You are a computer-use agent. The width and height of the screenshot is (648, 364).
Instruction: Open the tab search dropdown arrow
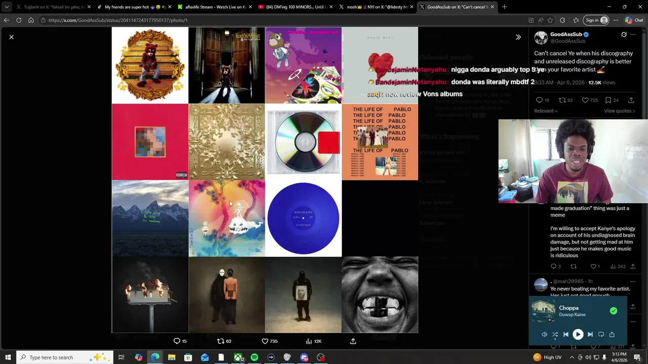[x=7, y=7]
